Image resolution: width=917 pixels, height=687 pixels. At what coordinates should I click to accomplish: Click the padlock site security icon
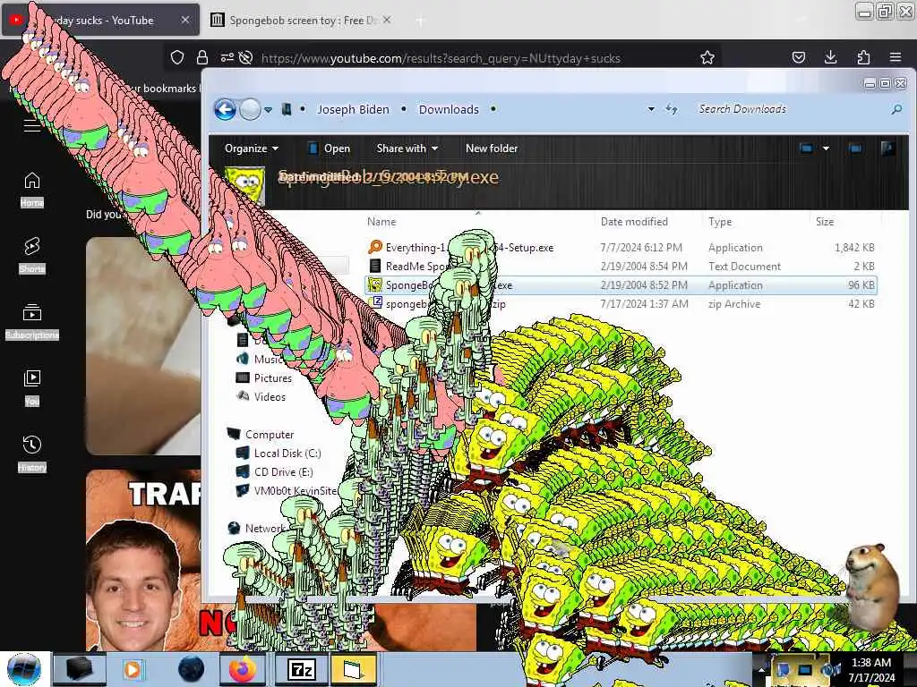pyautogui.click(x=202, y=57)
